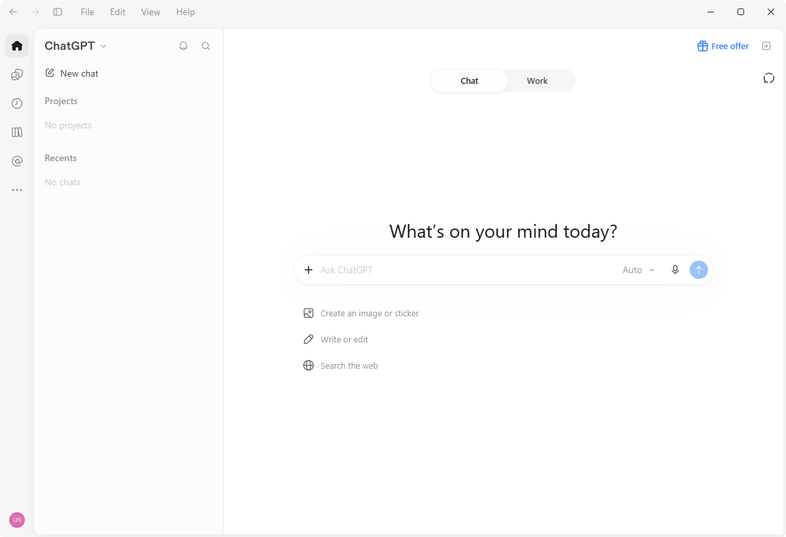Choose Create an image or sticker

[361, 314]
